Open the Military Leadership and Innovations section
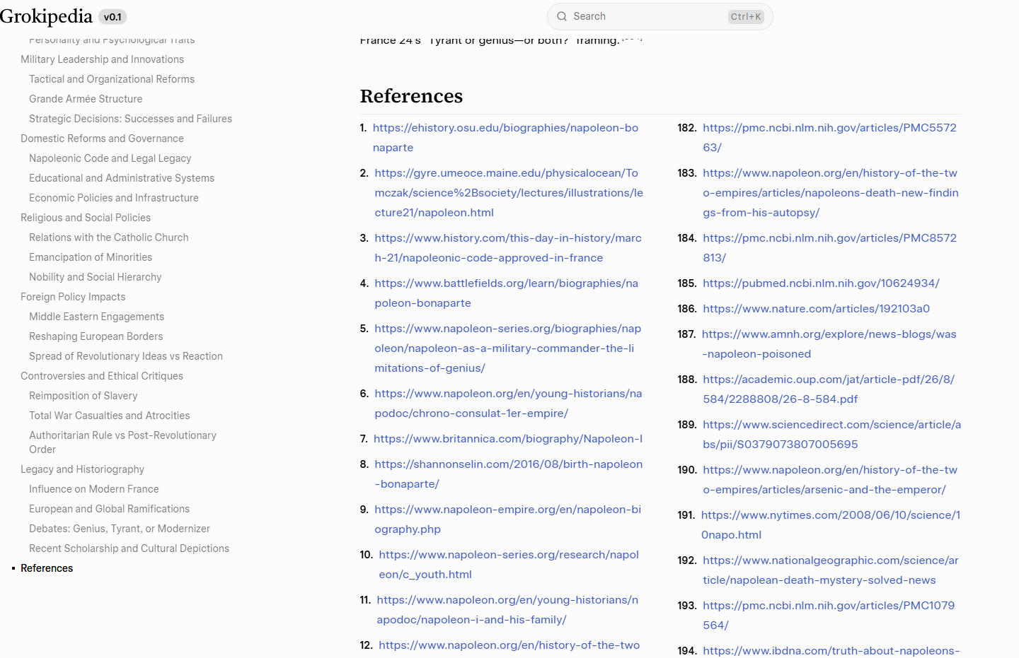This screenshot has height=658, width=1019. point(102,59)
